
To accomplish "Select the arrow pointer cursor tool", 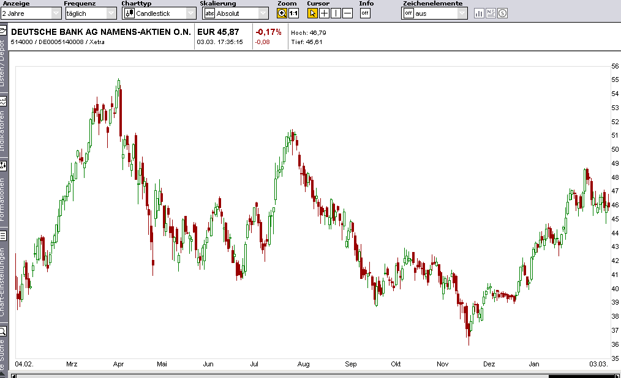I will [x=312, y=12].
